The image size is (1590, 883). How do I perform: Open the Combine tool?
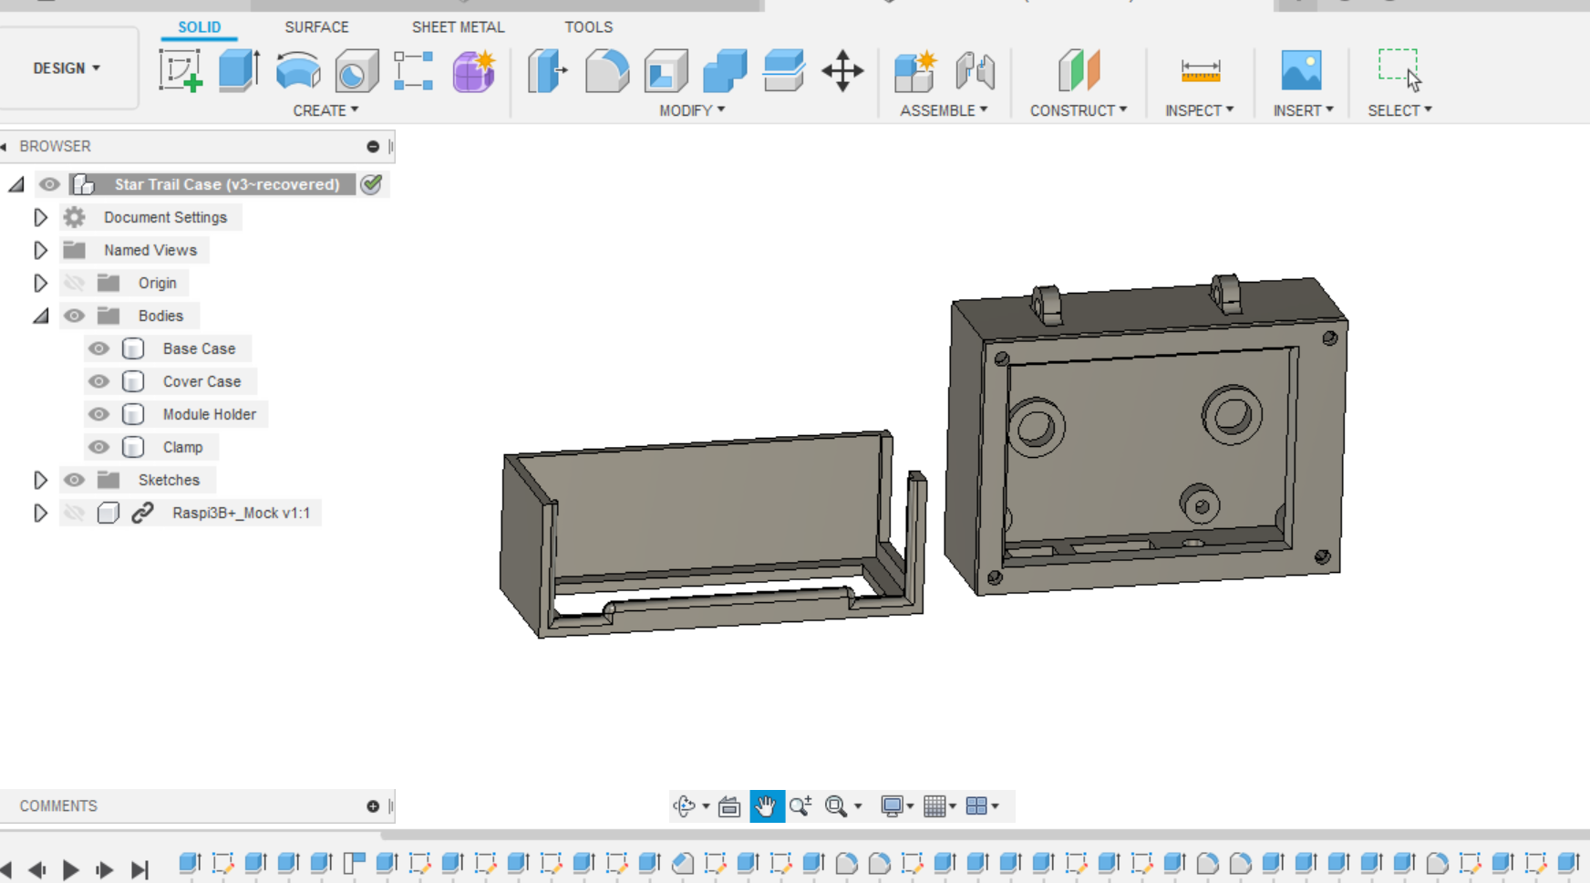(x=725, y=71)
